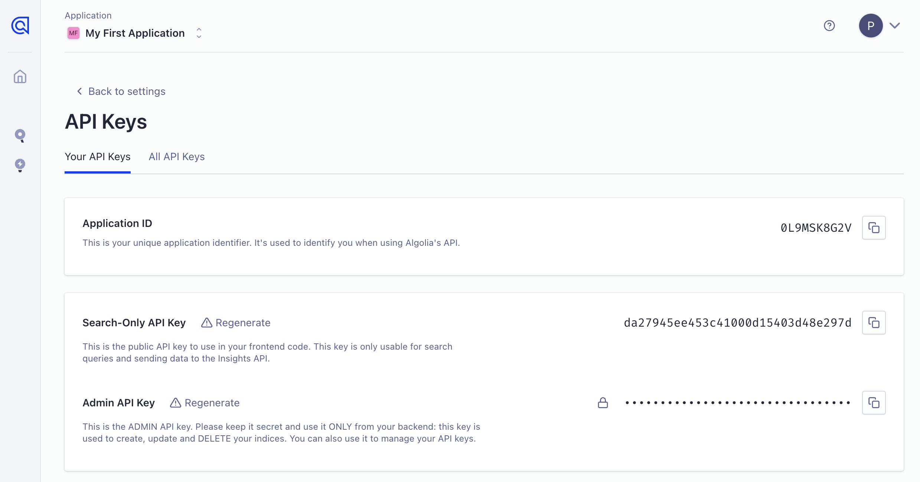
Task: Click the lightning bolt icon in sidebar
Action: click(x=20, y=164)
